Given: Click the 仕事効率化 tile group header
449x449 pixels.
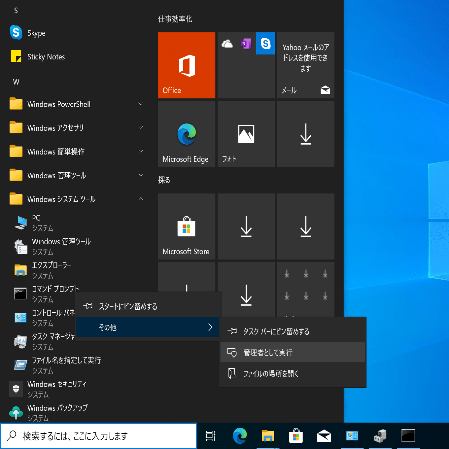Looking at the screenshot, I should (175, 19).
